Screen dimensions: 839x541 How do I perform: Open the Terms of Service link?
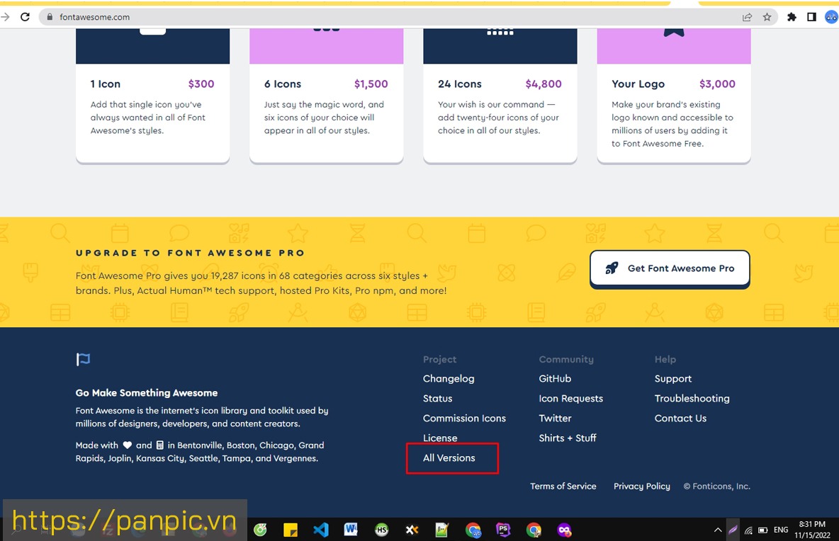click(563, 486)
